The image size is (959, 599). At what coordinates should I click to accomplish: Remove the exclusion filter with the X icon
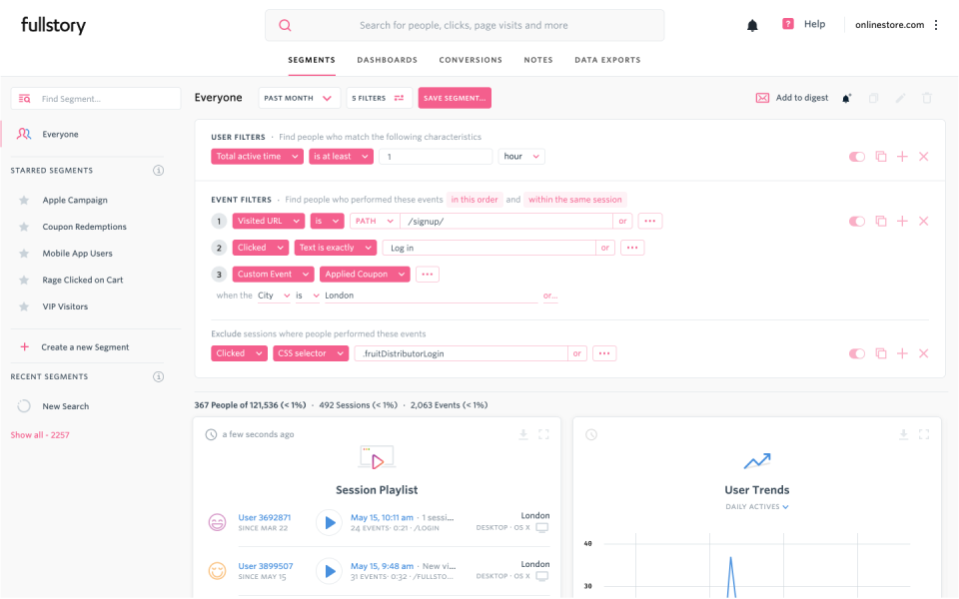click(x=923, y=353)
